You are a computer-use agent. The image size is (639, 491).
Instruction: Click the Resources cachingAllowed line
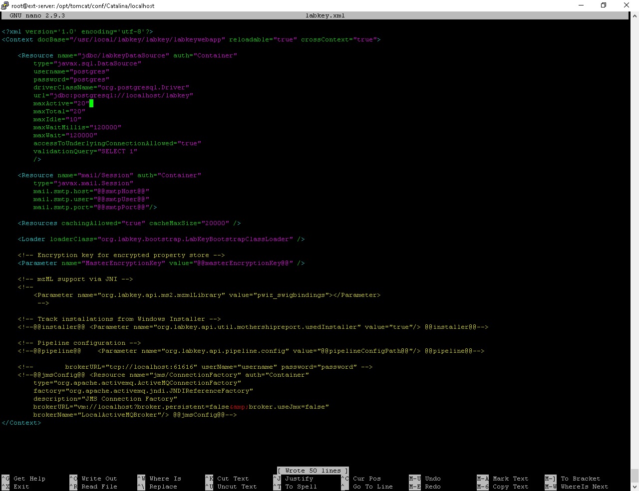[x=129, y=223]
